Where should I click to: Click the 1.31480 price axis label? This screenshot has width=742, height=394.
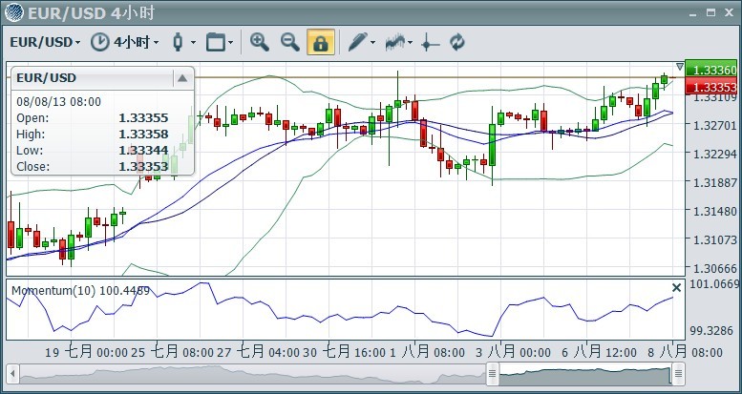[714, 212]
